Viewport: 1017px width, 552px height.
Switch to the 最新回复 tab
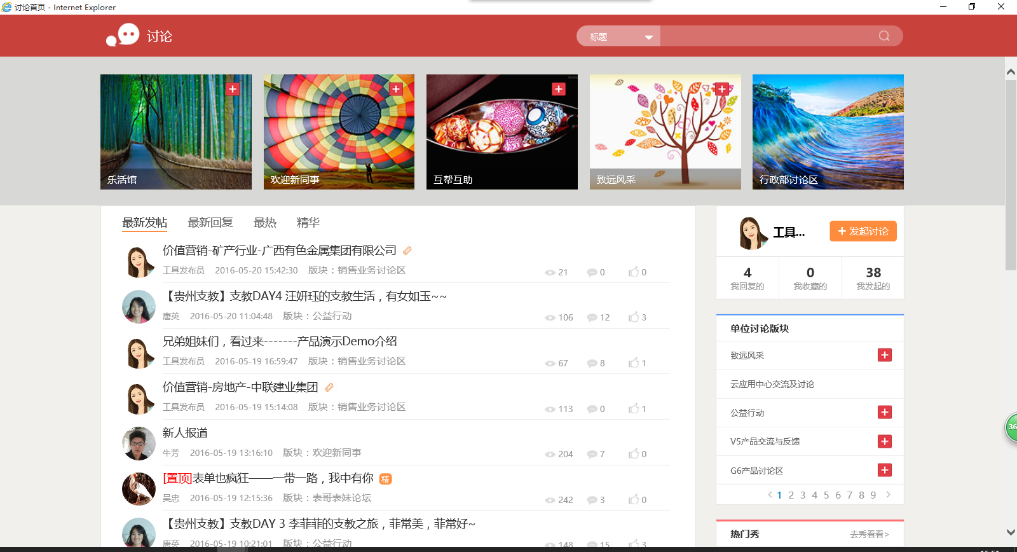click(210, 223)
